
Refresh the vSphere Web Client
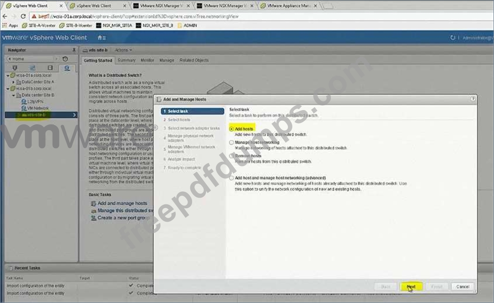pyautogui.click(x=453, y=37)
